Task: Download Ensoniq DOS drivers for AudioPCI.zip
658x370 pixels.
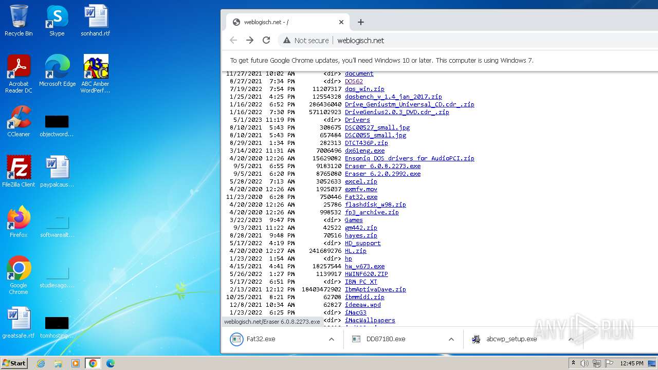Action: point(409,158)
